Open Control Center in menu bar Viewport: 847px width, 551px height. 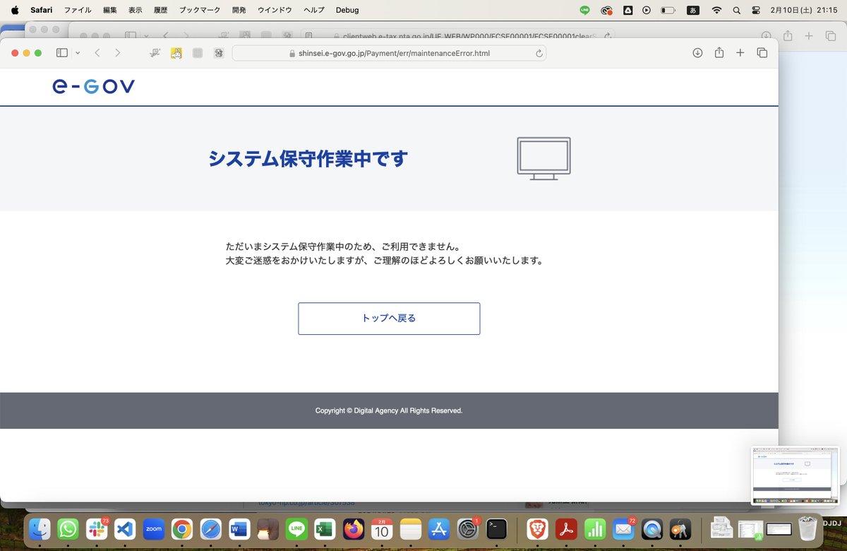(757, 10)
